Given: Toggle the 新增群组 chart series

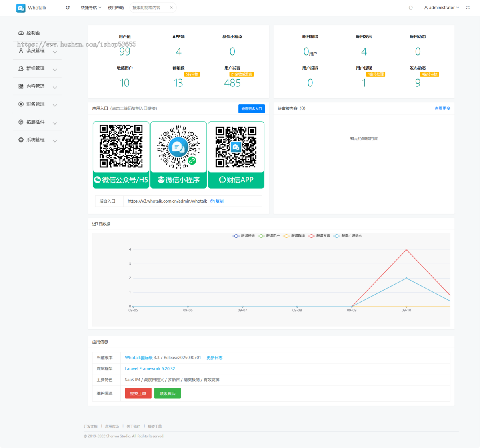Looking at the screenshot, I should 294,236.
